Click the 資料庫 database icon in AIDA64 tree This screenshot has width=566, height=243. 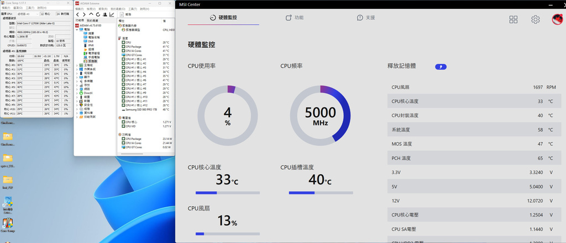click(81, 112)
